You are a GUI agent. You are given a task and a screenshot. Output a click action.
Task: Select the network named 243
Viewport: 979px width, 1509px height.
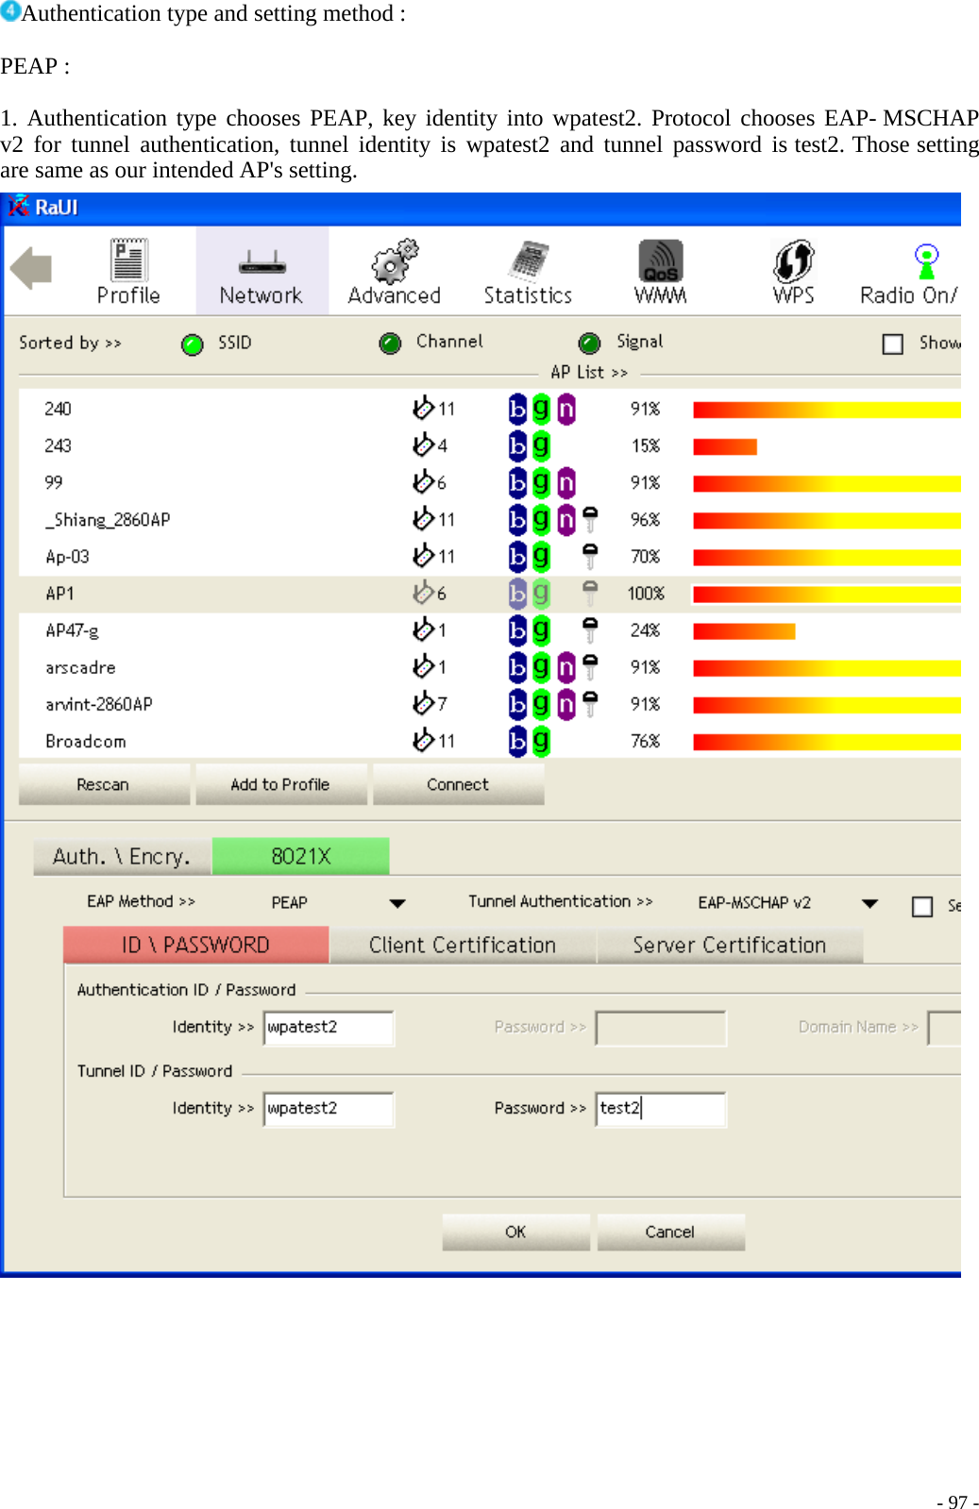[490, 445]
